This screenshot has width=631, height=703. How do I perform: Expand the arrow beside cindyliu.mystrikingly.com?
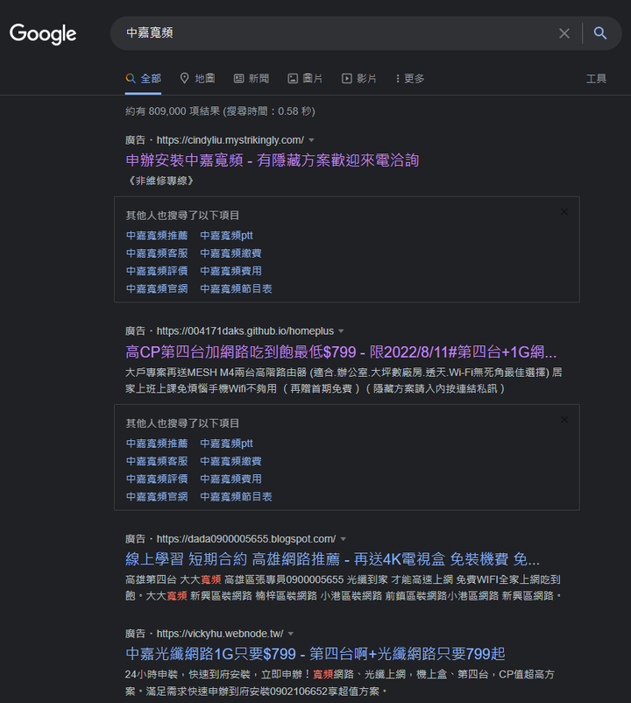(x=311, y=140)
